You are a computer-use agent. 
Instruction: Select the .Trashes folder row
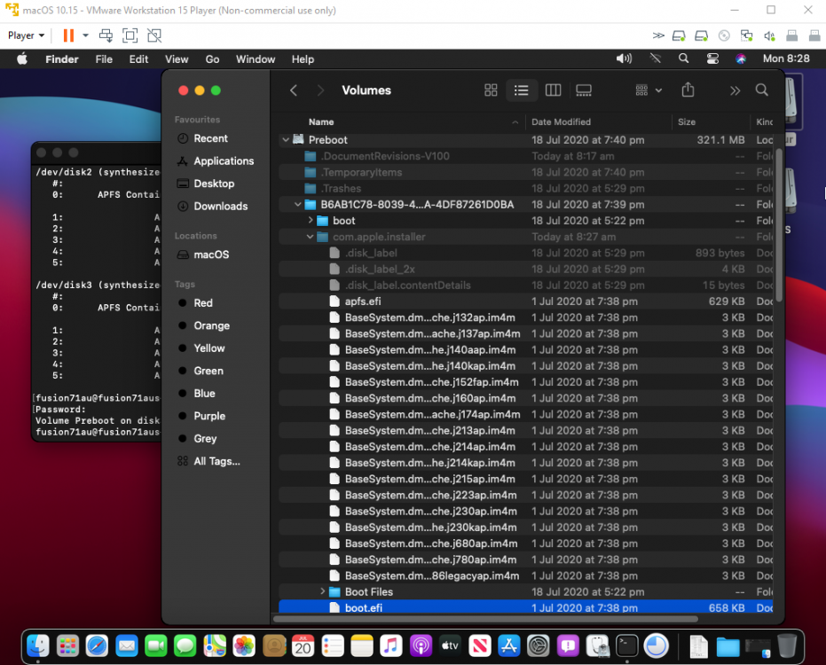[x=525, y=189]
